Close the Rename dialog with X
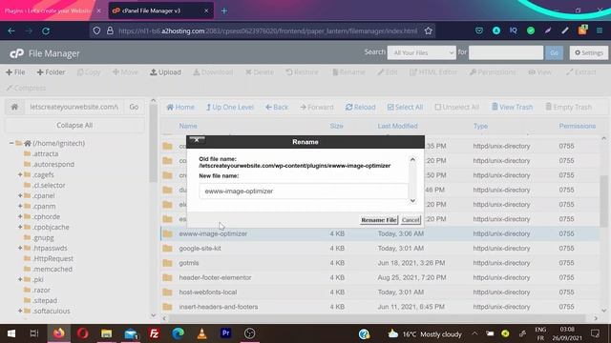 [198, 140]
